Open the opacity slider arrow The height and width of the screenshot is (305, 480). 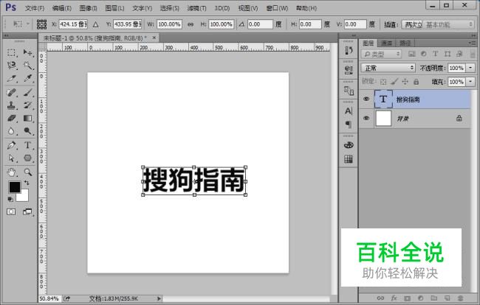[470, 68]
